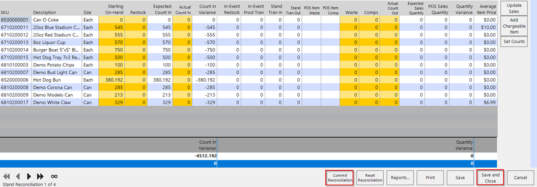Click the -4512.192 total variance value
Image resolution: width=537 pixels, height=187 pixels.
pyautogui.click(x=205, y=156)
